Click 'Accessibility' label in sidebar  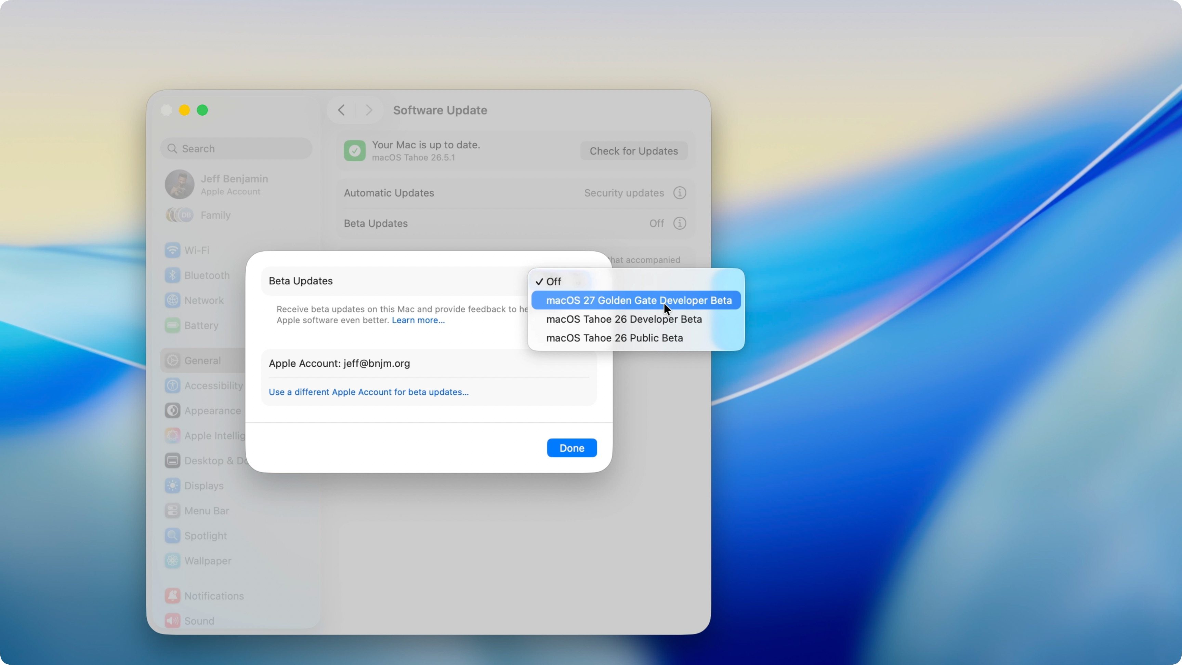pyautogui.click(x=214, y=386)
